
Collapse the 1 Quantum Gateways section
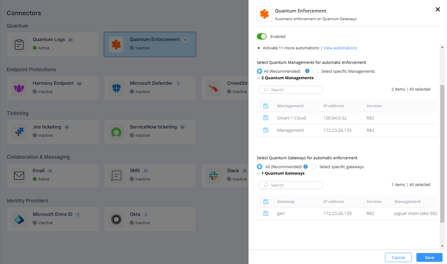click(x=258, y=173)
